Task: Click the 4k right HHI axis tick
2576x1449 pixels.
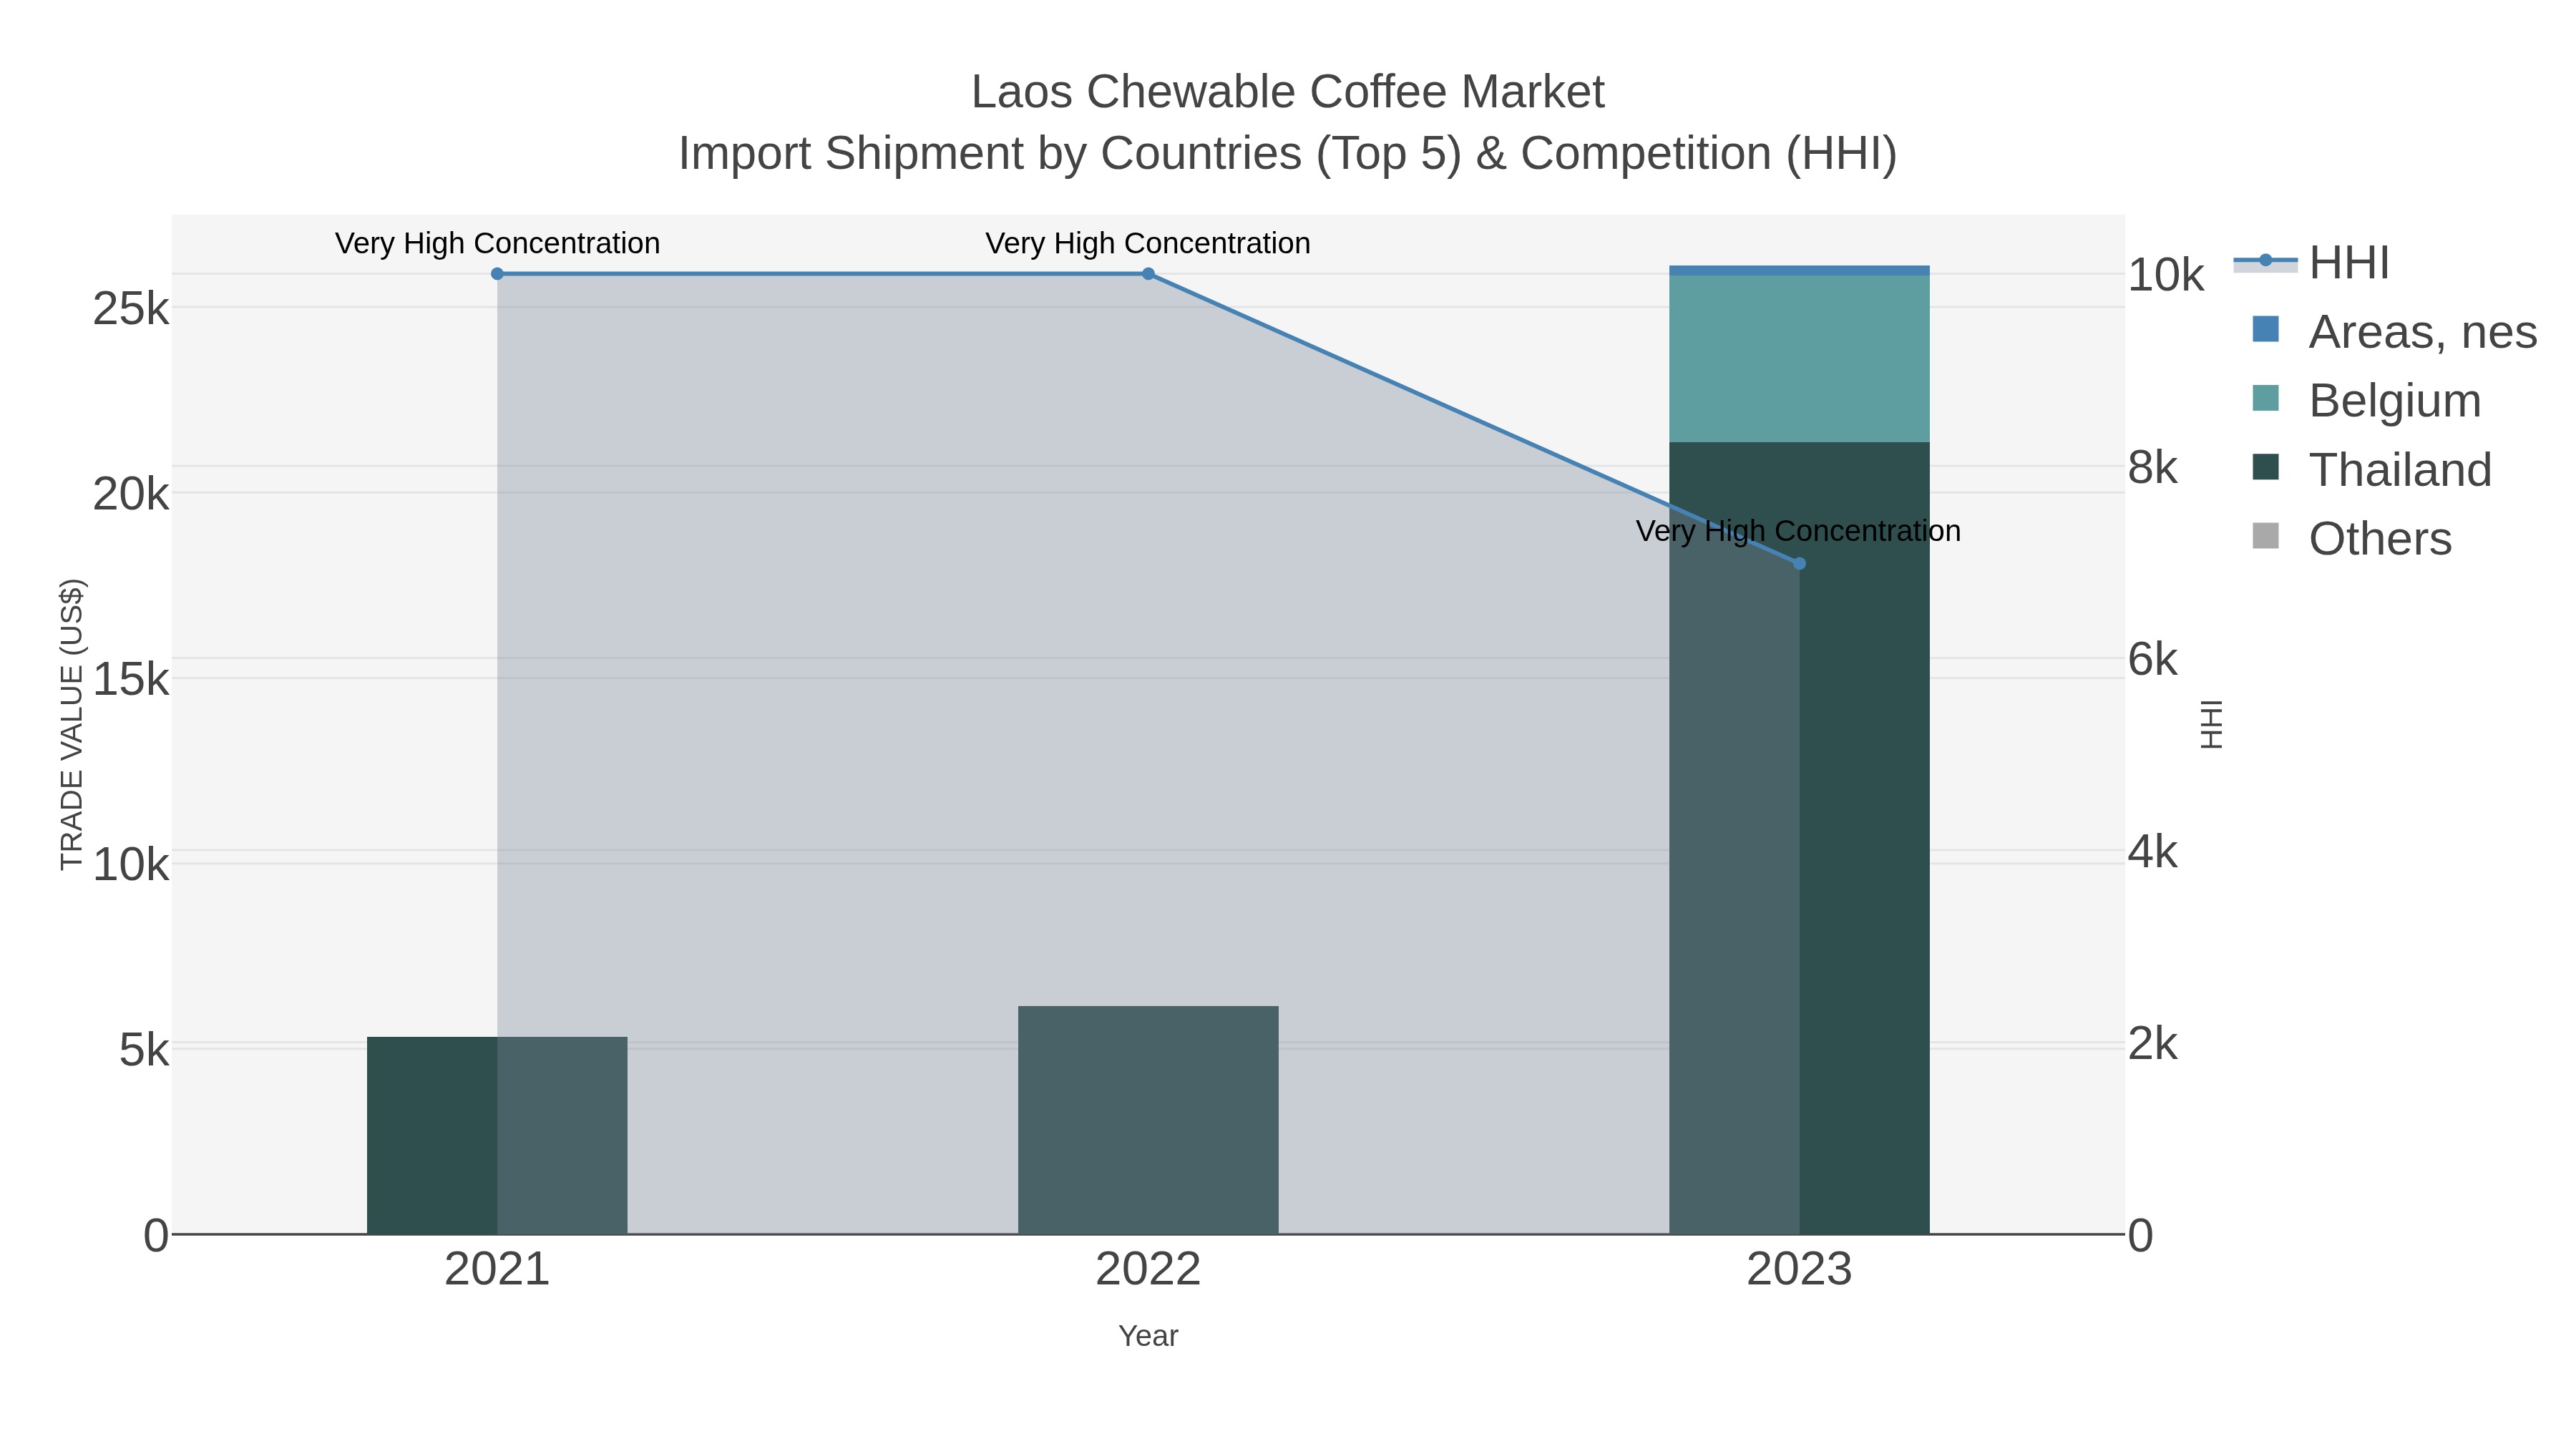Action: click(2153, 852)
